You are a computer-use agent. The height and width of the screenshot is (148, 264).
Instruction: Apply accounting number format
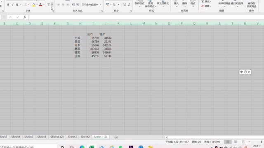pyautogui.click(x=107, y=5)
